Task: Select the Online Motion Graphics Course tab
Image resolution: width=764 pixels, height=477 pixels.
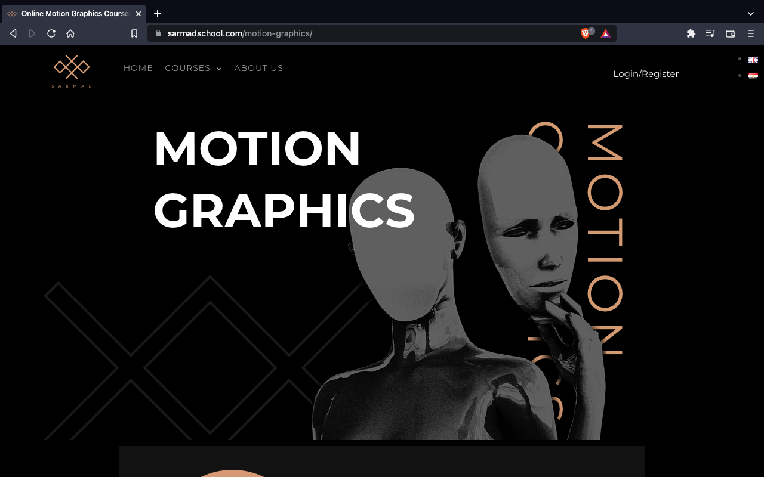Action: tap(75, 13)
